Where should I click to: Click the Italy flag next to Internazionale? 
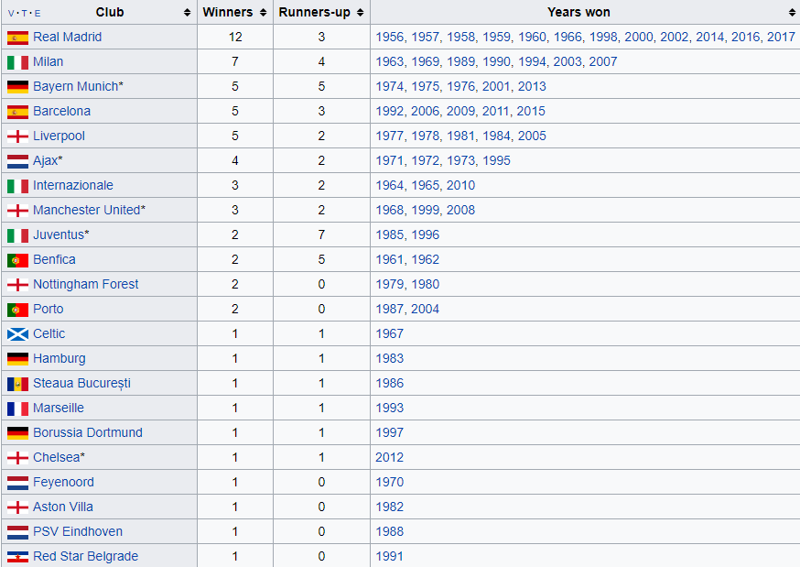18,186
